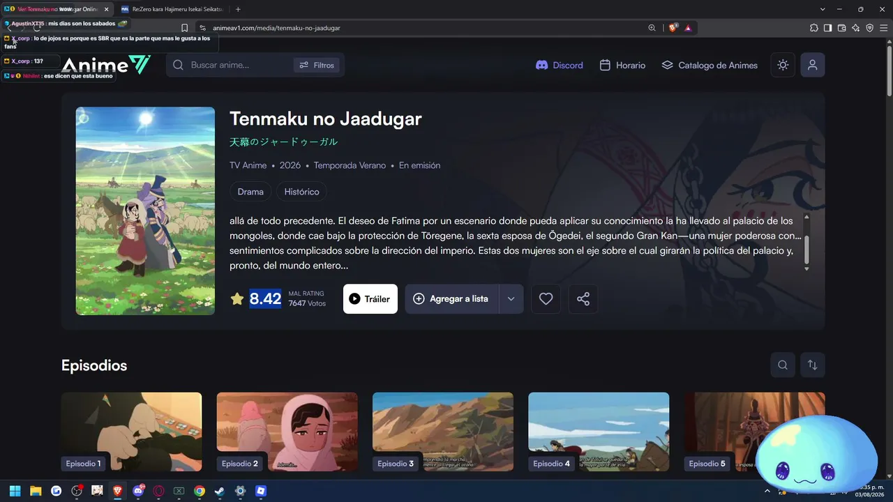Open the Horario schedule page
This screenshot has height=502, width=893.
point(622,65)
